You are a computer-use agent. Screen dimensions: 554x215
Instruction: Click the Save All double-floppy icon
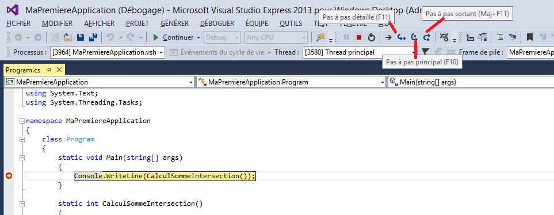click(x=93, y=37)
